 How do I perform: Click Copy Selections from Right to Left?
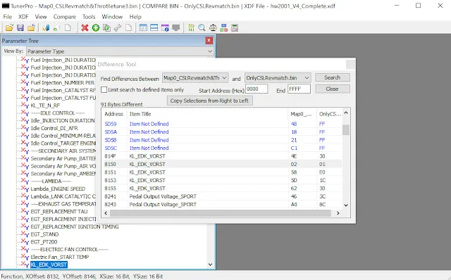tap(209, 101)
